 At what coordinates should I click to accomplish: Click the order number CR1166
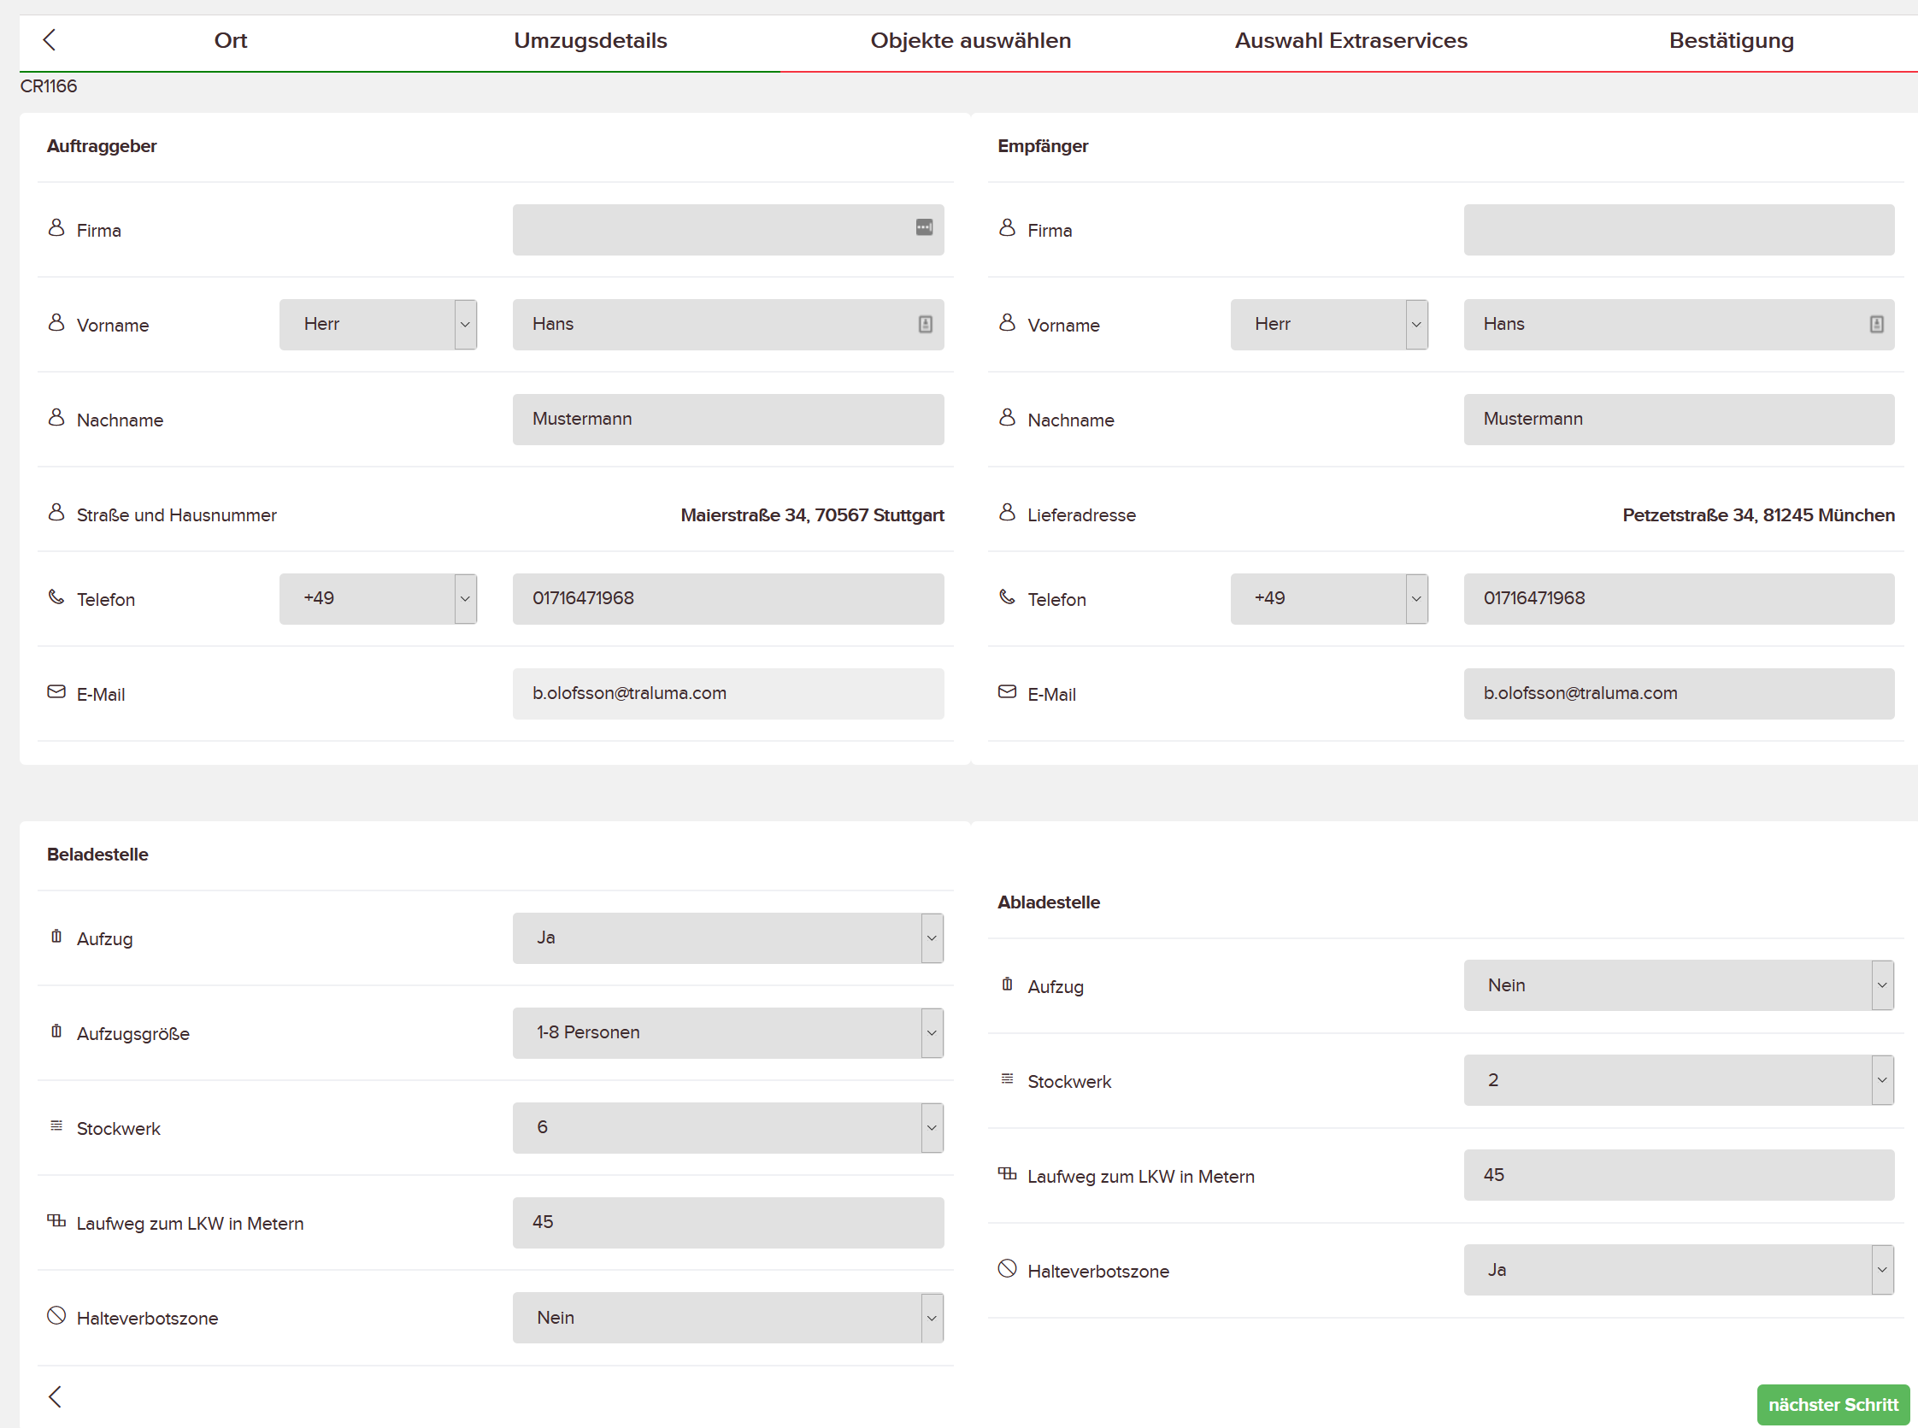(x=49, y=86)
